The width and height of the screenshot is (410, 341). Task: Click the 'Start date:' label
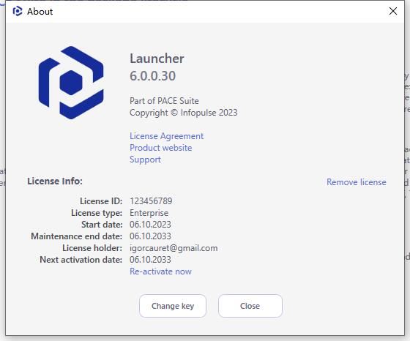(x=102, y=225)
